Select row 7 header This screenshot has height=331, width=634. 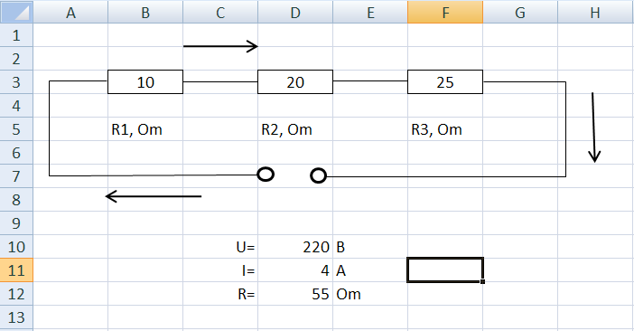pos(16,176)
